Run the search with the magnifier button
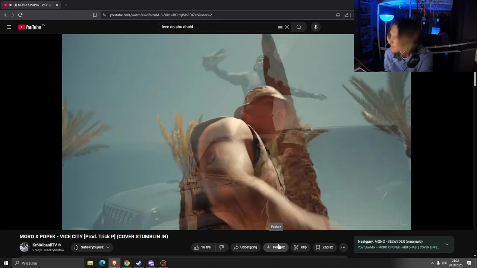 click(x=299, y=27)
